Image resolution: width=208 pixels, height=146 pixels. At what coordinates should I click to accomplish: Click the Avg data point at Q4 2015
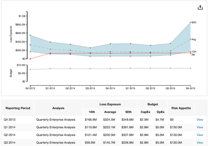(190, 39)
